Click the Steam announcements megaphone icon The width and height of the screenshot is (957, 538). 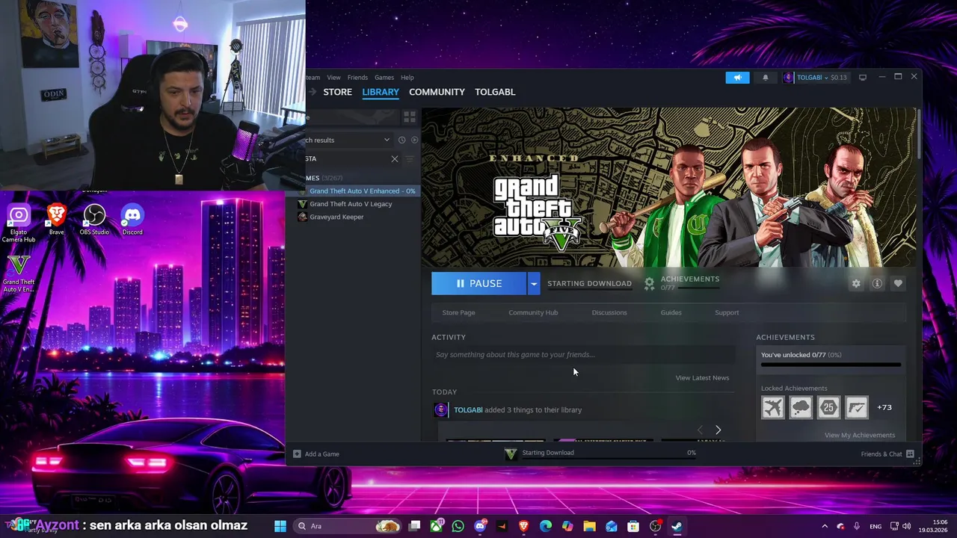click(x=737, y=77)
